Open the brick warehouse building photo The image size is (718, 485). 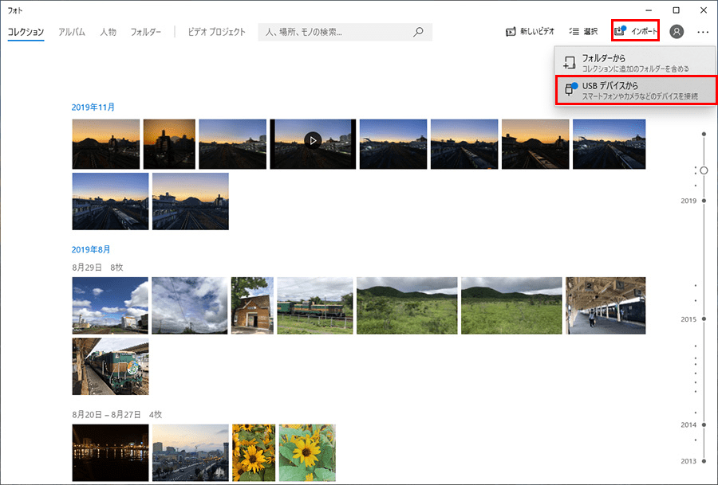click(252, 305)
